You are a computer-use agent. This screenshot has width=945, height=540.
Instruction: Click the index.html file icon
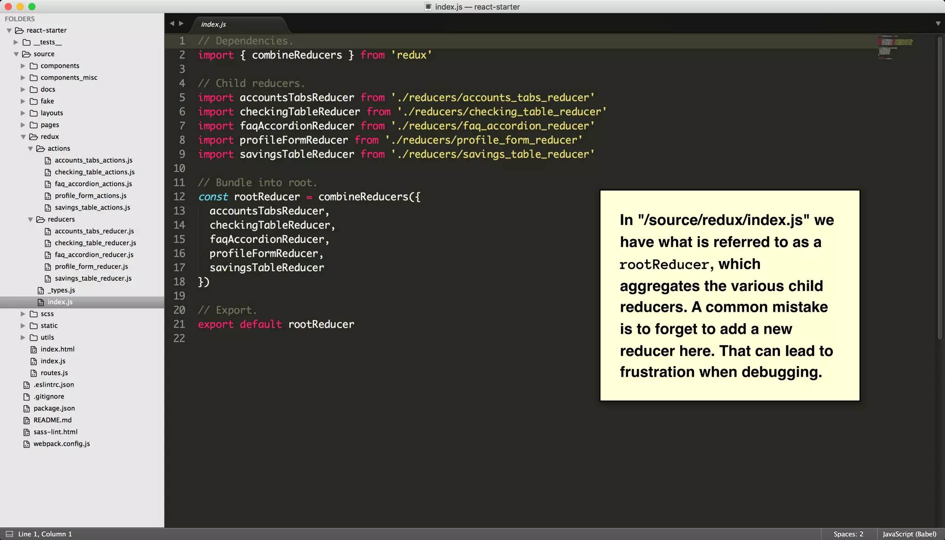tap(34, 350)
